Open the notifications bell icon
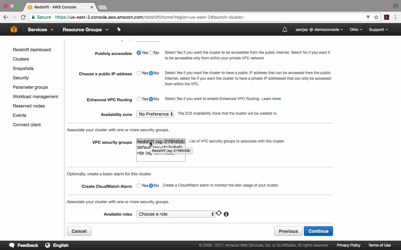The height and width of the screenshot is (250, 401). (284, 30)
